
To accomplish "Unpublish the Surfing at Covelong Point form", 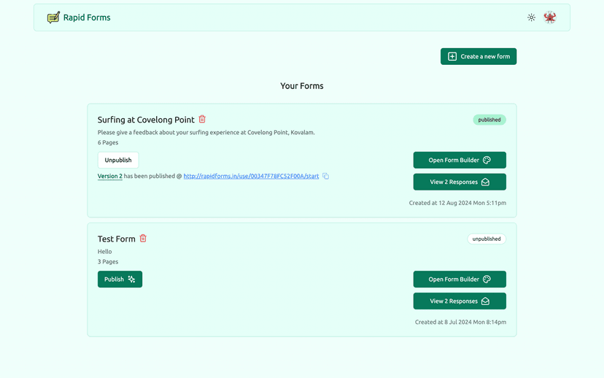I will pos(118,160).
